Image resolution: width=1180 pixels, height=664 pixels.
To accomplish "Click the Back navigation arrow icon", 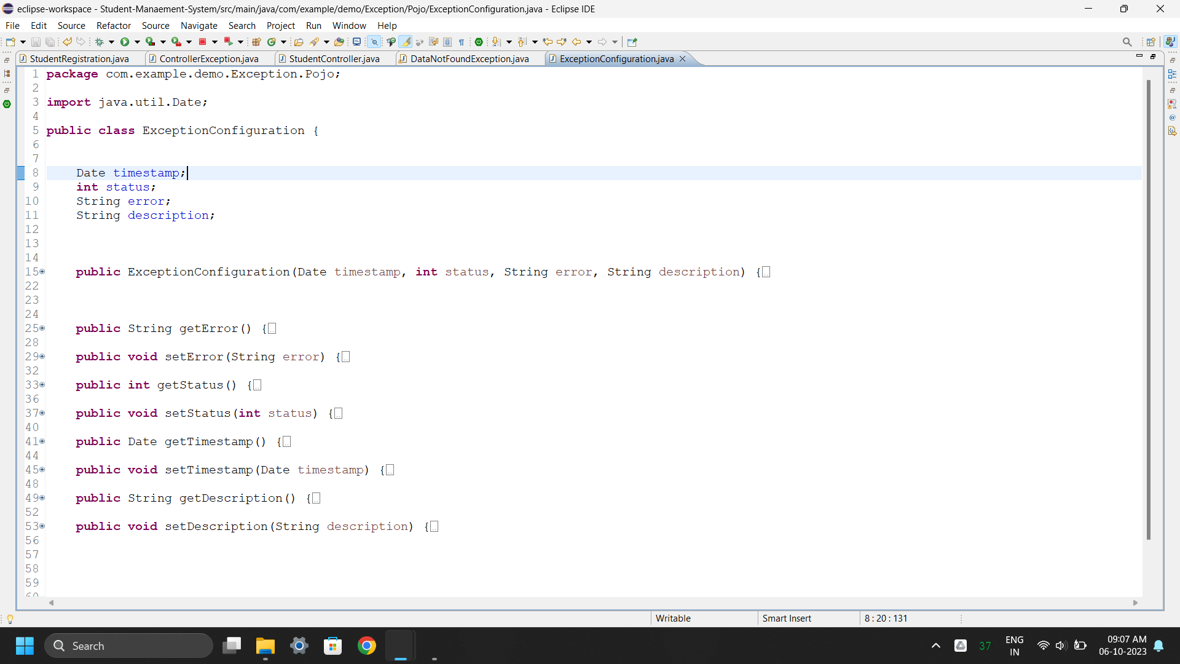I will [x=576, y=42].
